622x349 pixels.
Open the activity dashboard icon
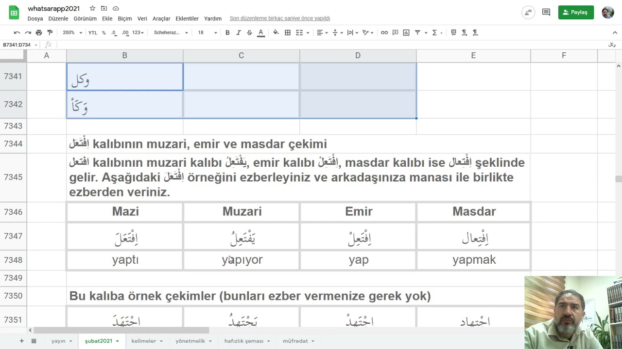pyautogui.click(x=528, y=12)
